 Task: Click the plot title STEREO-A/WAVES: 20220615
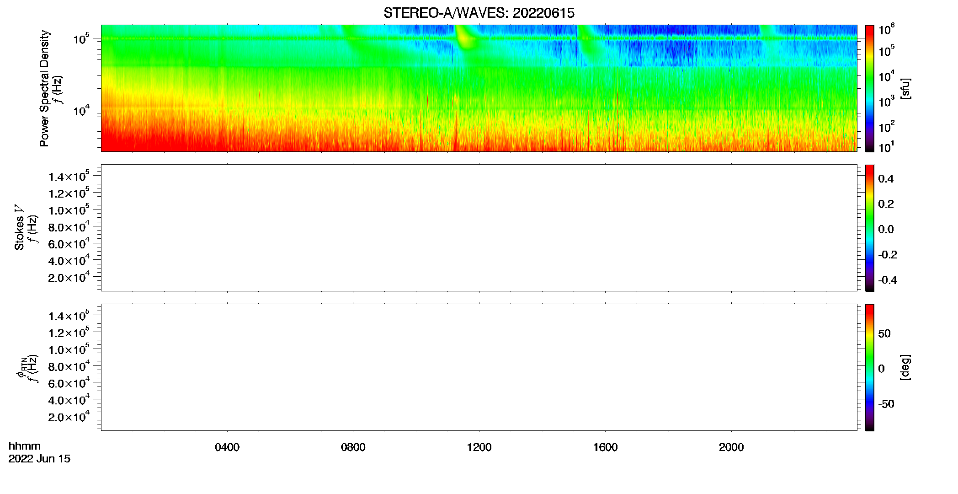click(479, 13)
